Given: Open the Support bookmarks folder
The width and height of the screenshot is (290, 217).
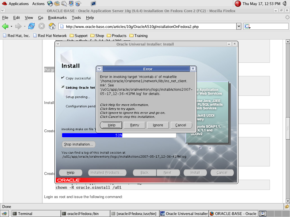Looking at the screenshot, I should (x=78, y=36).
